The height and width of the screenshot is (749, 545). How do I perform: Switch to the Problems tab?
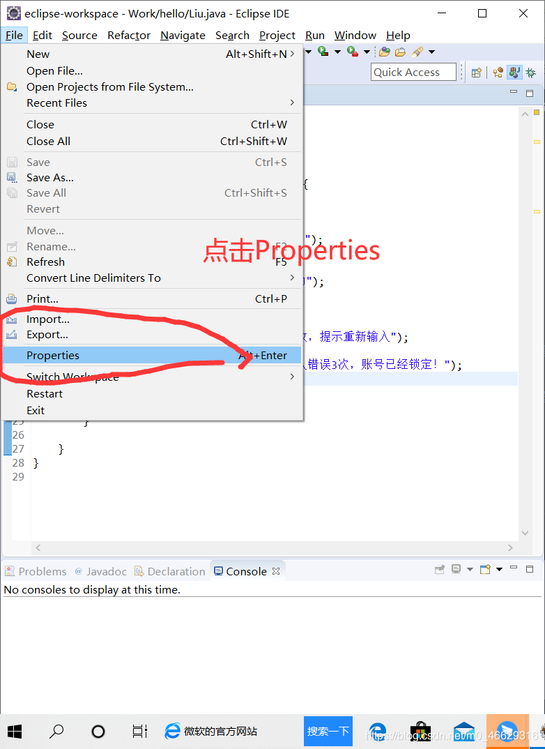[x=36, y=571]
